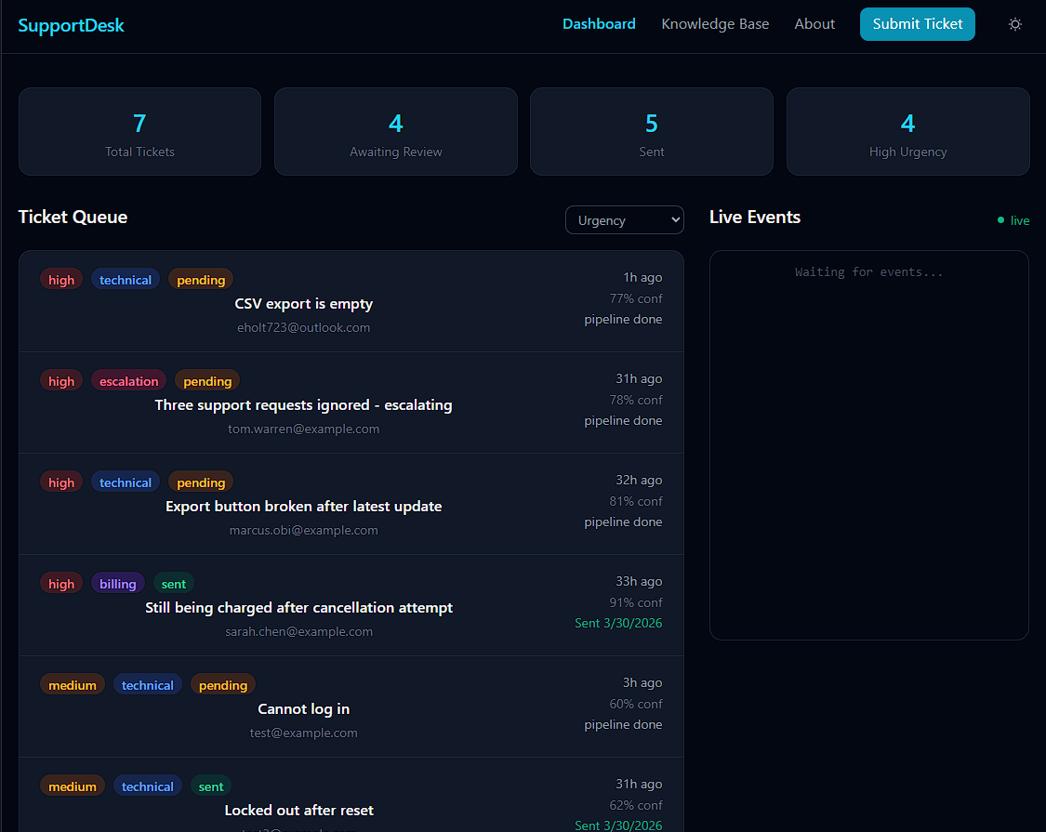
Task: Toggle the high priority badge on CSV export ticket
Action: [60, 279]
